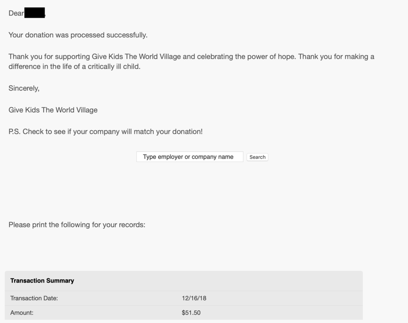Click the "Dear" greeting word
The width and height of the screenshot is (408, 323).
tap(16, 13)
